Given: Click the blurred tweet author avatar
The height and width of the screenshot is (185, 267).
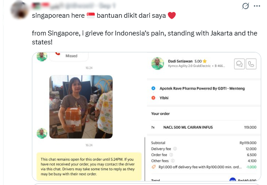Looking at the screenshot, I should tap(19, 10).
